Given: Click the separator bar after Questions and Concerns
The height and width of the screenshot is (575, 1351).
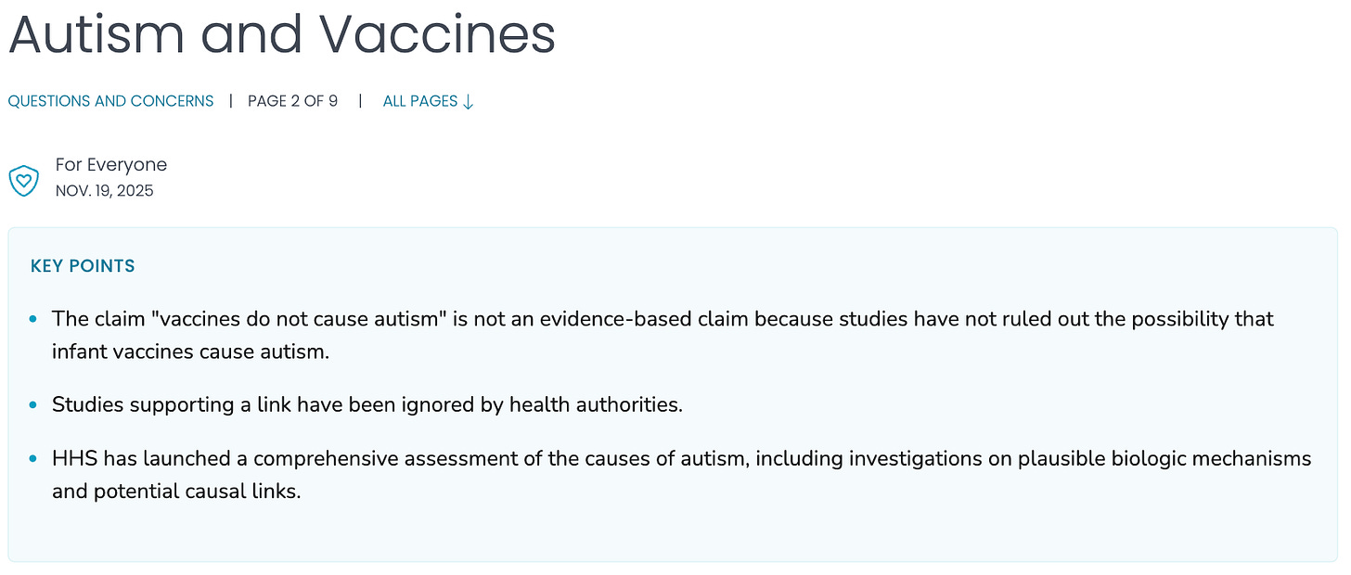Looking at the screenshot, I should [x=231, y=101].
